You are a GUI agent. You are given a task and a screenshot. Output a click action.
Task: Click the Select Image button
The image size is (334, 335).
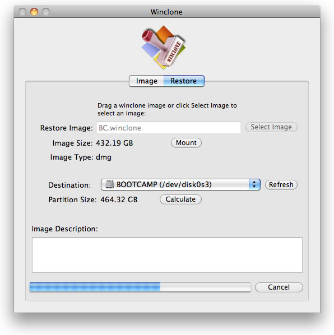tap(271, 127)
